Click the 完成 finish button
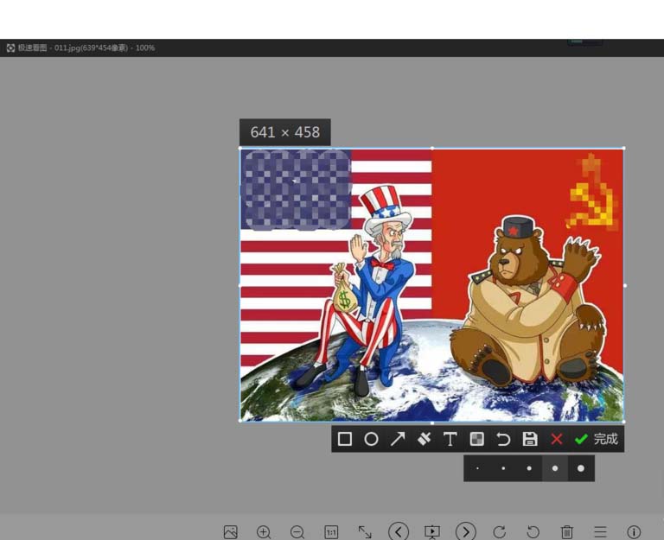Screen dimensions: 664x540 pyautogui.click(x=597, y=439)
